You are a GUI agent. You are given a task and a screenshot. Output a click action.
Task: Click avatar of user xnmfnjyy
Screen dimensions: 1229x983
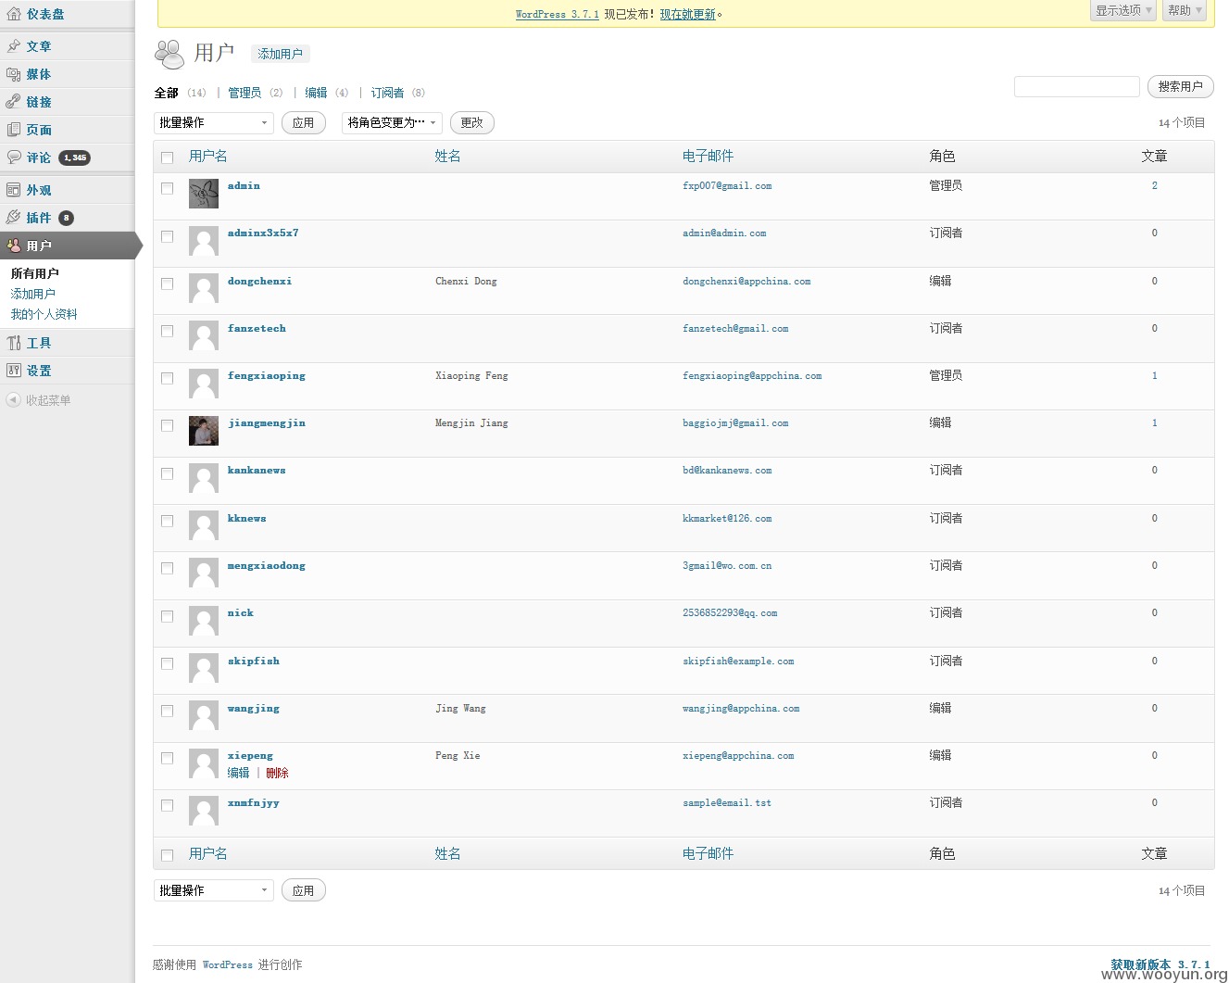coord(204,811)
